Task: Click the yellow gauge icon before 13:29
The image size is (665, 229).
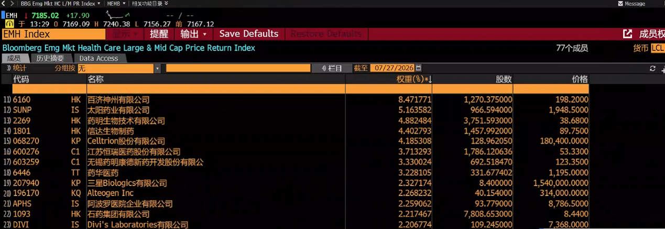Action: click(x=9, y=24)
